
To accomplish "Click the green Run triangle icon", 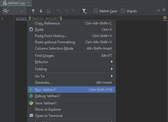I will tap(31, 89).
